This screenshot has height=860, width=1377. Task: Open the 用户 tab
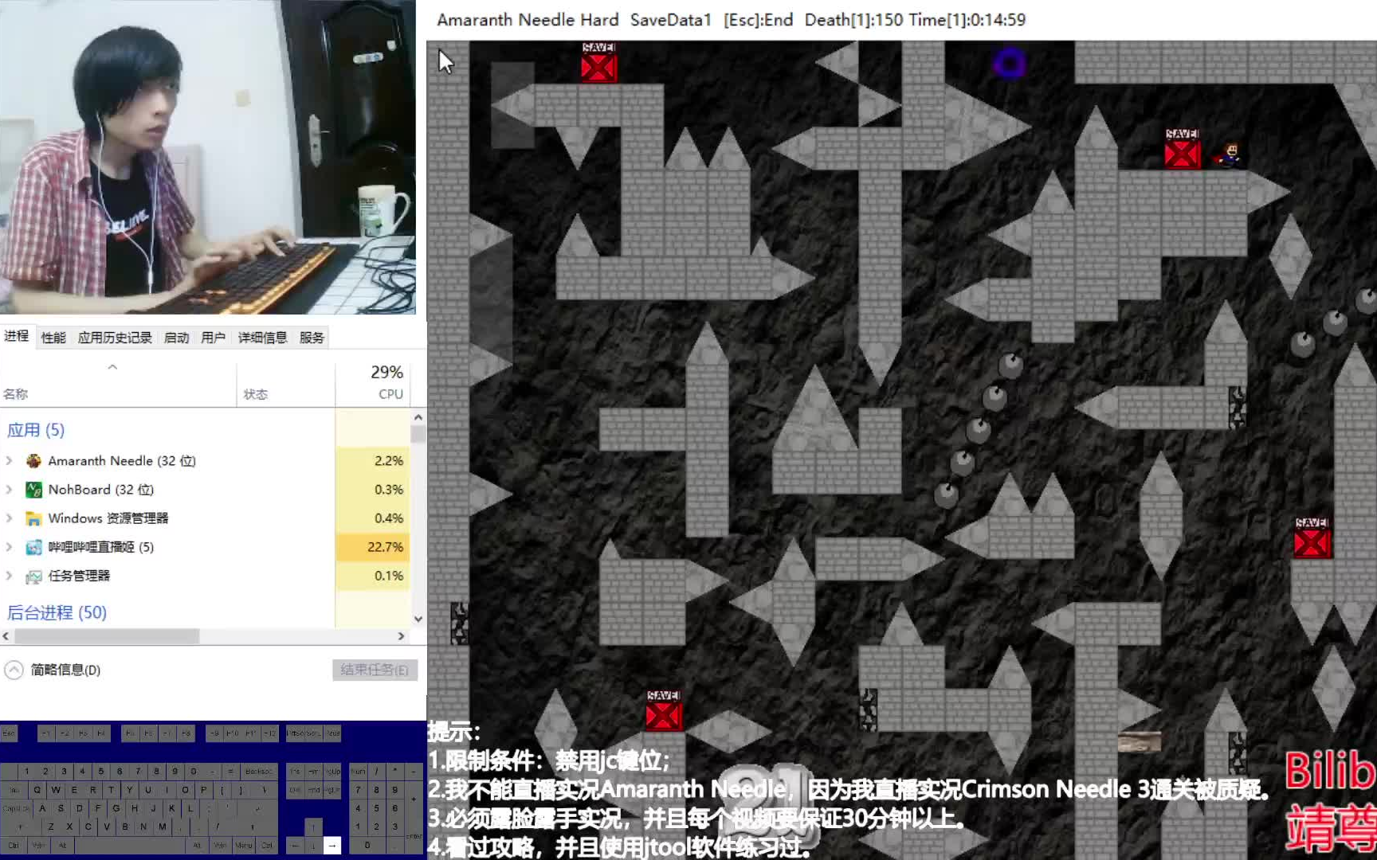[x=213, y=338]
